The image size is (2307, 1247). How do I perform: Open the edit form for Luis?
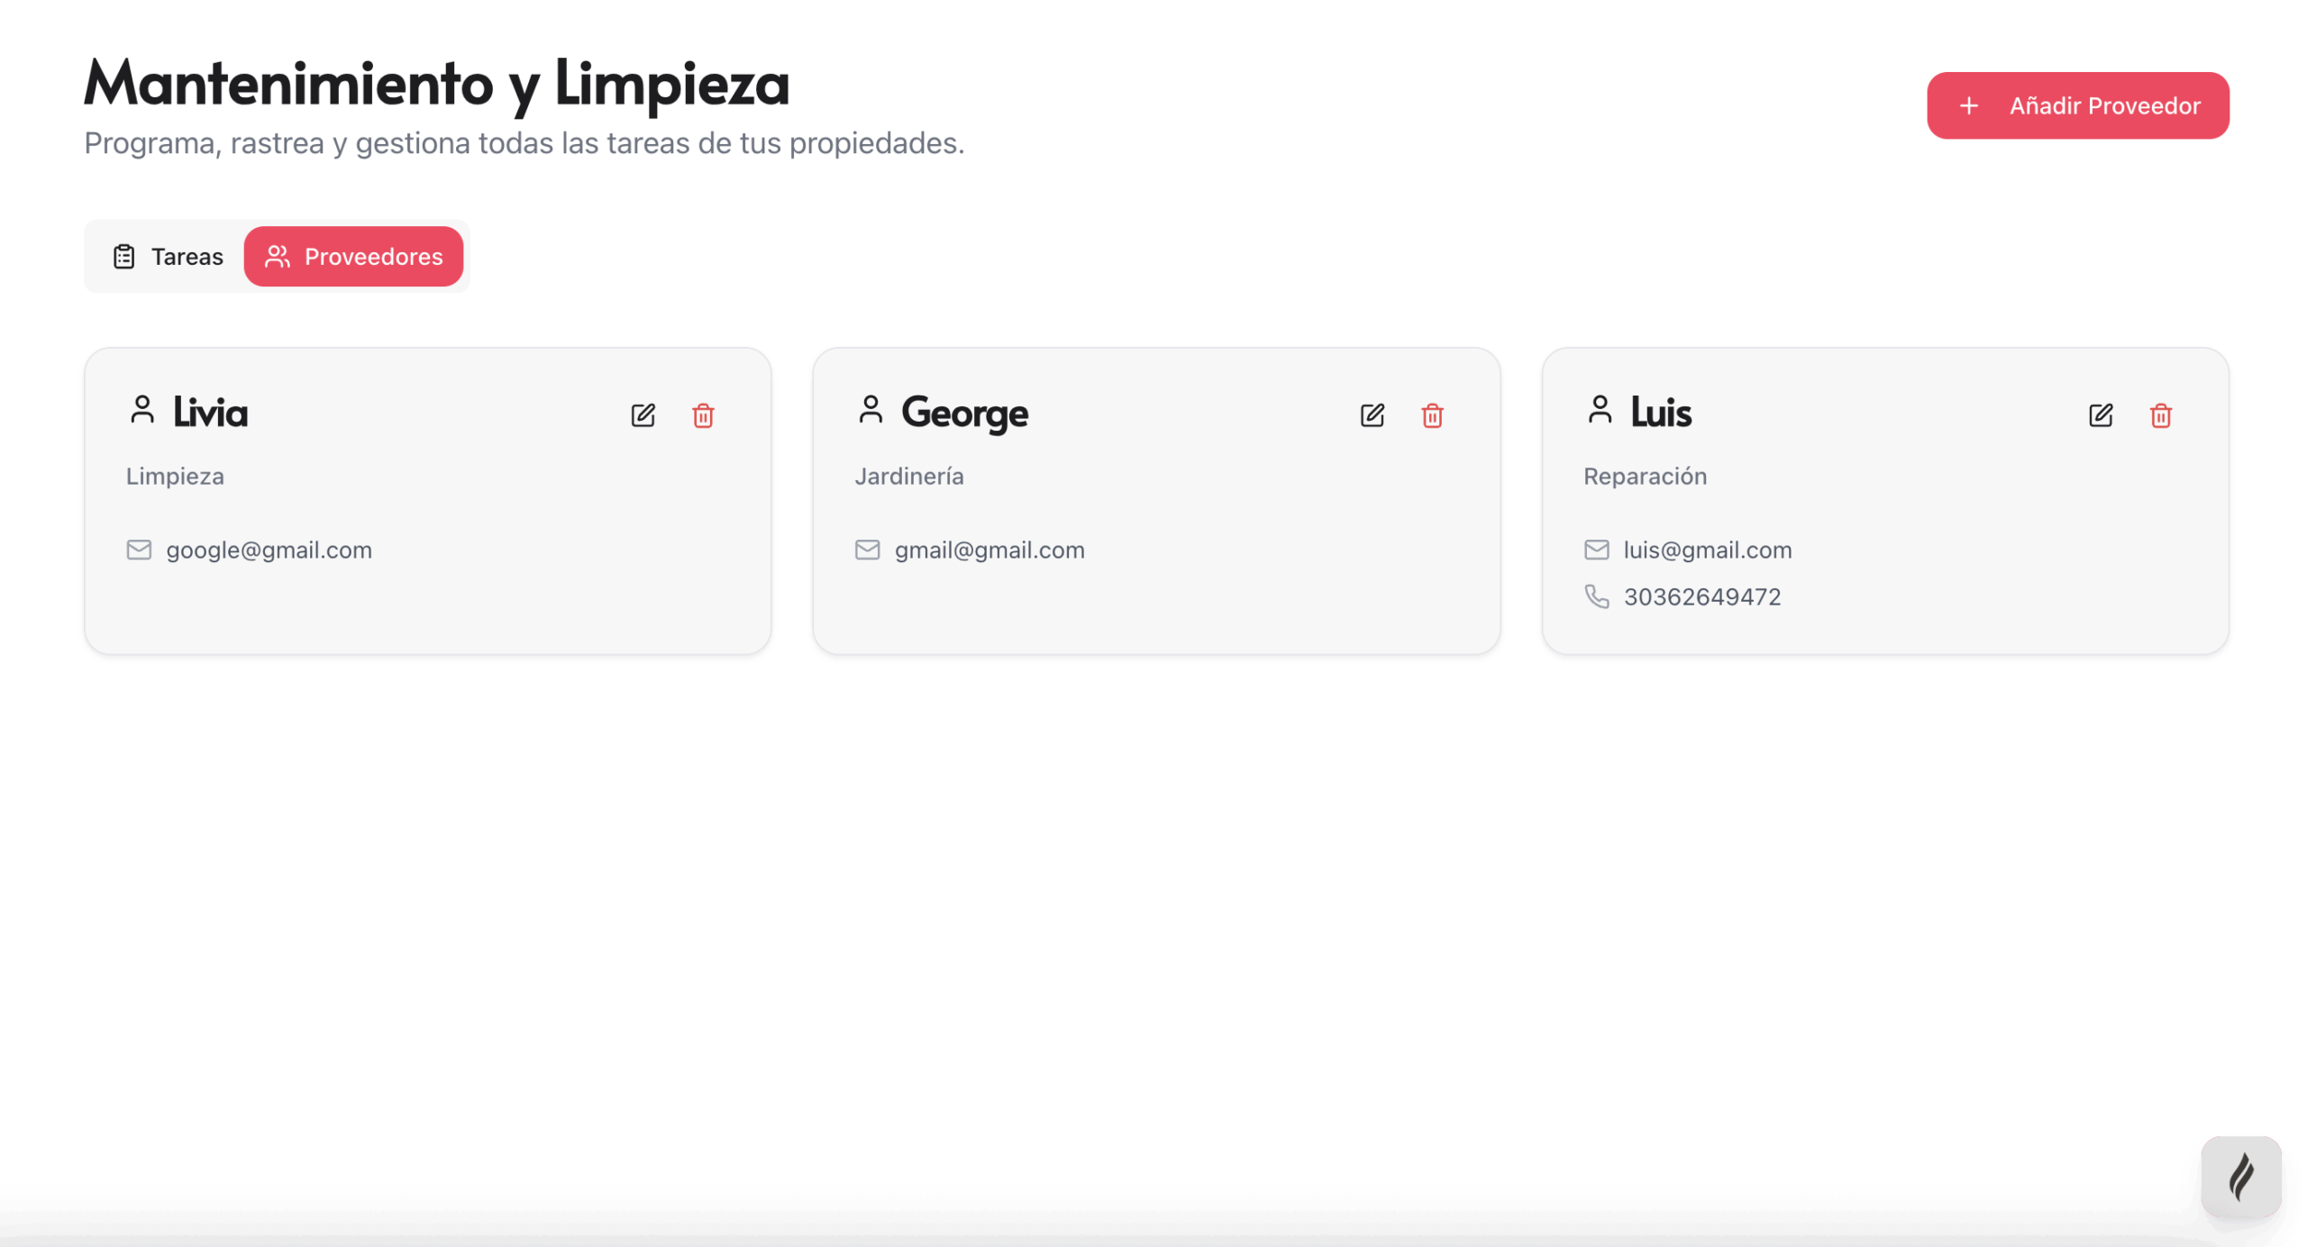click(x=2100, y=415)
